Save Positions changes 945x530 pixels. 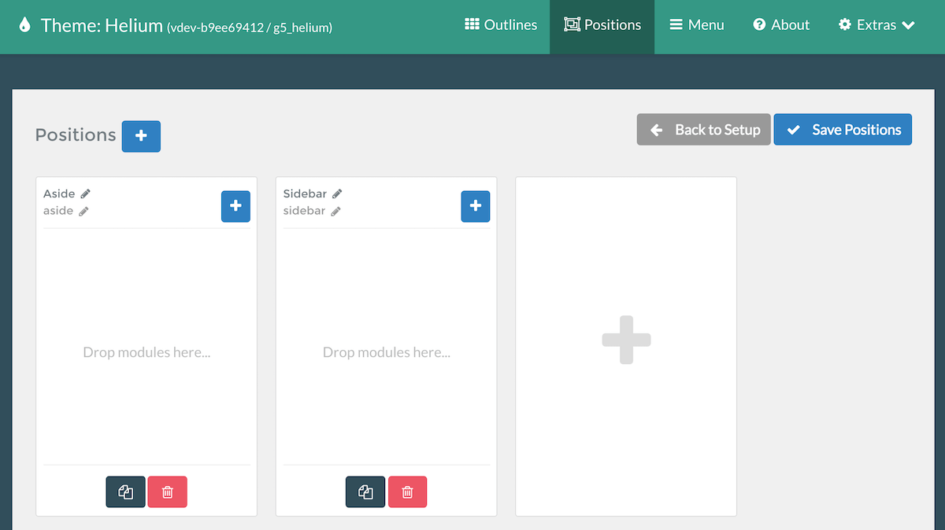coord(843,130)
